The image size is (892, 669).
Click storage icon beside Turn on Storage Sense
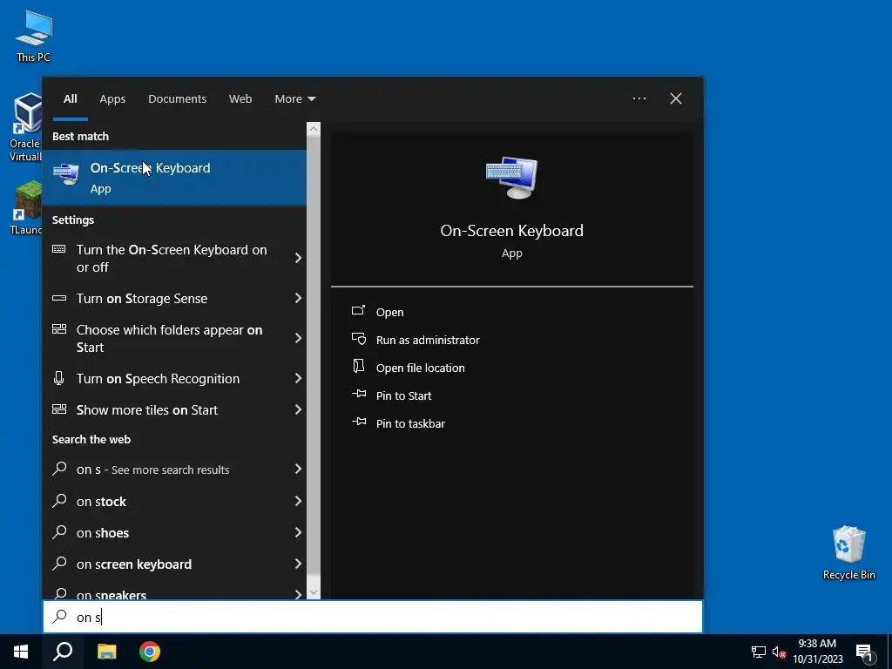click(59, 298)
